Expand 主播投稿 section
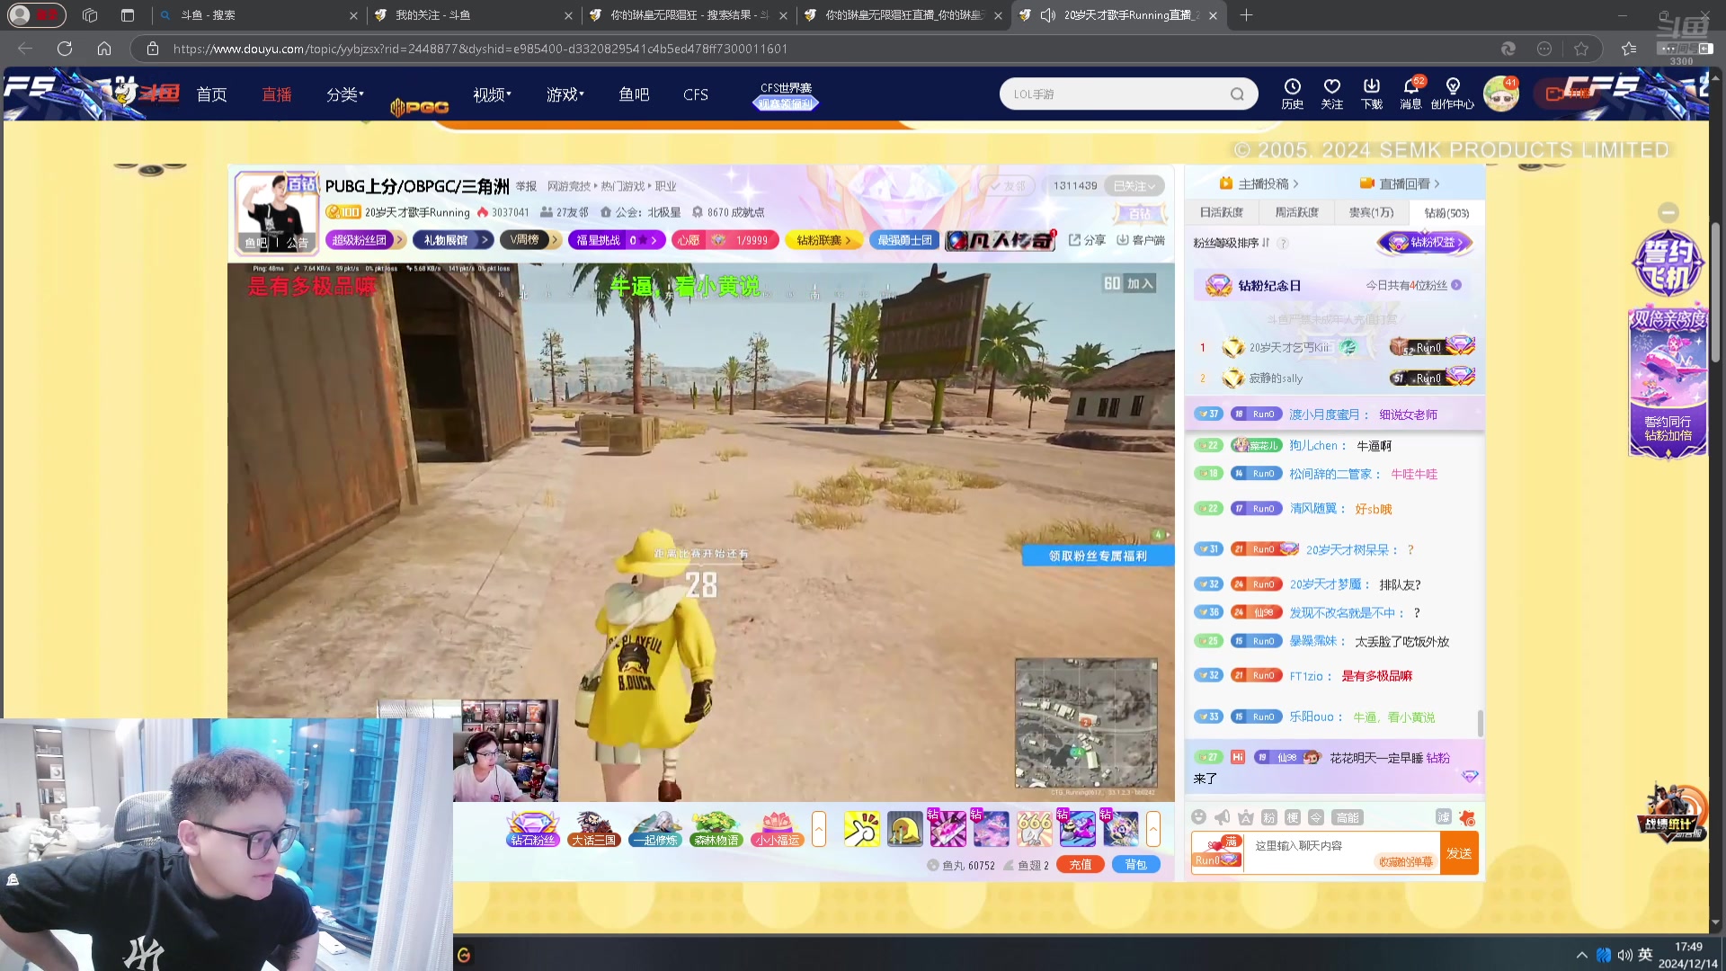Viewport: 1726px width, 971px height. [x=1259, y=183]
